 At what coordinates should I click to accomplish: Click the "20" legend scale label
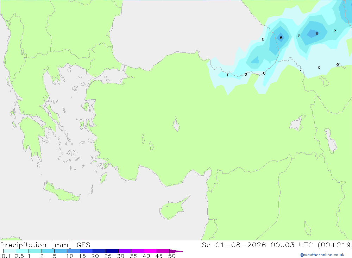(95, 256)
